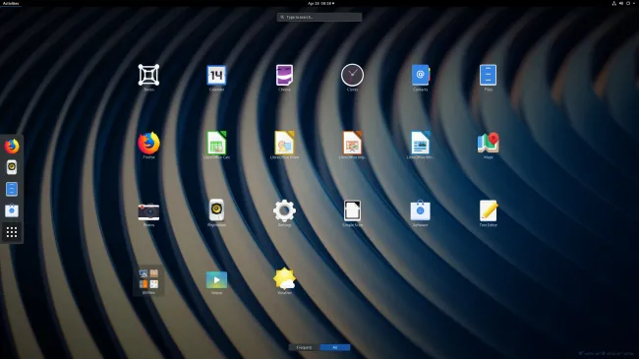Open the clock and date menu
The height and width of the screenshot is (359, 639).
(x=320, y=3)
